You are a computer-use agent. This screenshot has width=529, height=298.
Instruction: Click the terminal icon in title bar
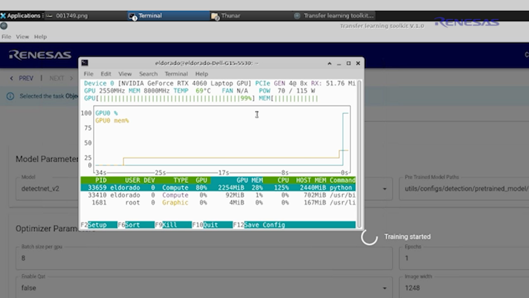[x=85, y=63]
